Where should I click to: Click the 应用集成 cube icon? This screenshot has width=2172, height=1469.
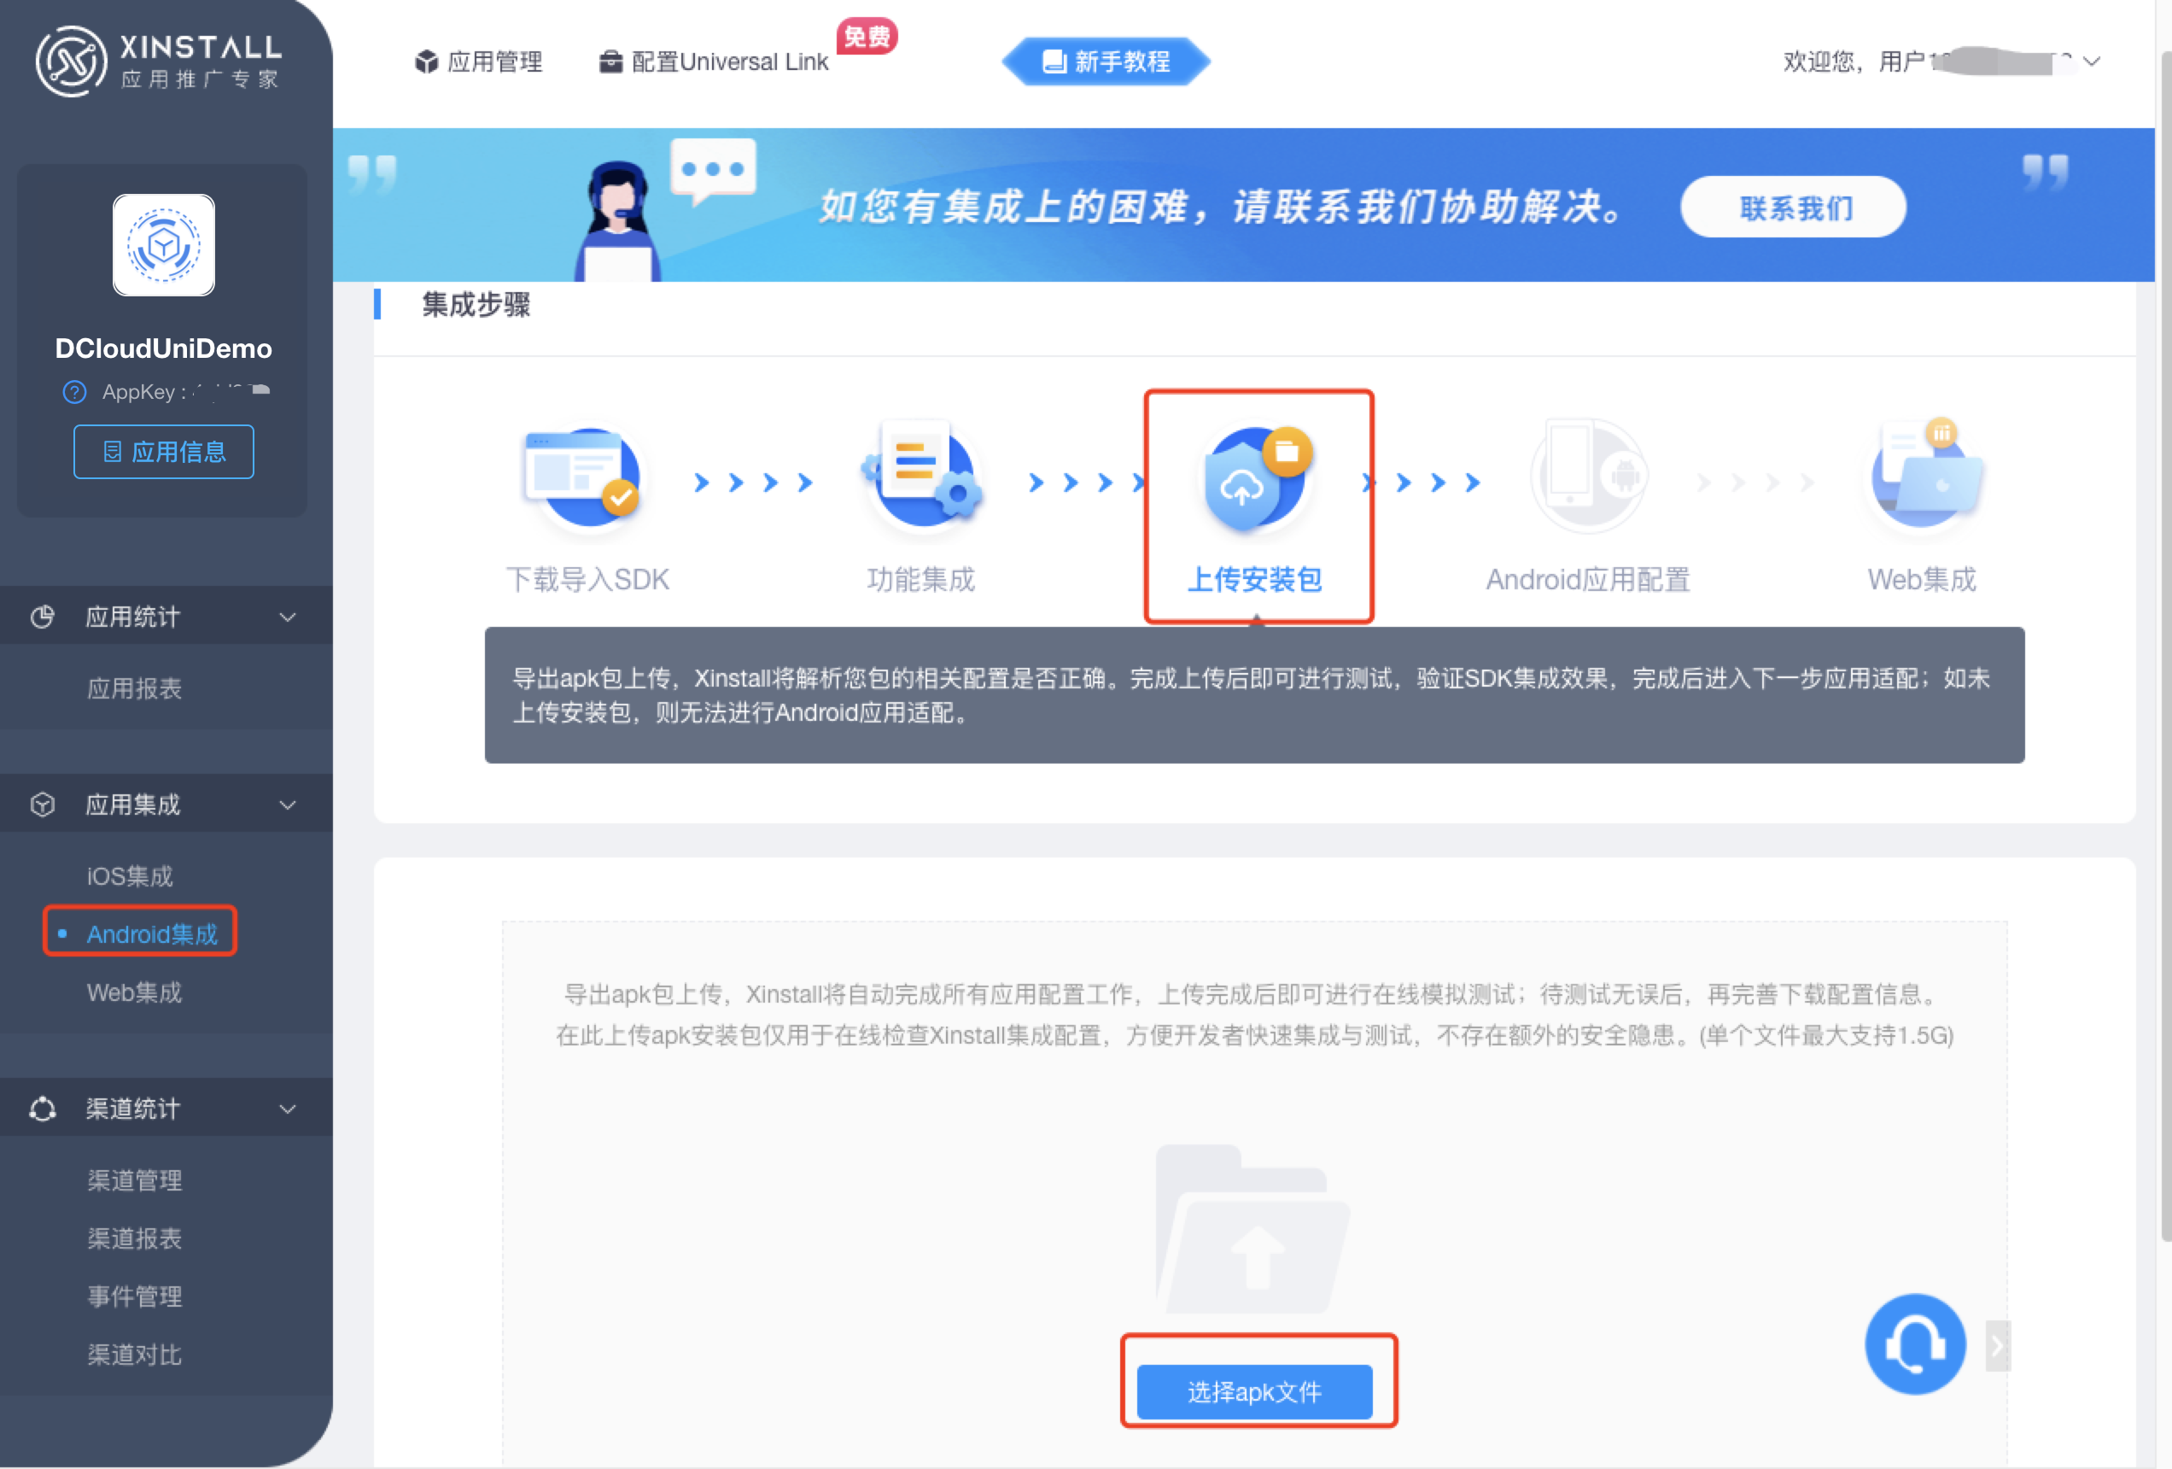pyautogui.click(x=42, y=805)
